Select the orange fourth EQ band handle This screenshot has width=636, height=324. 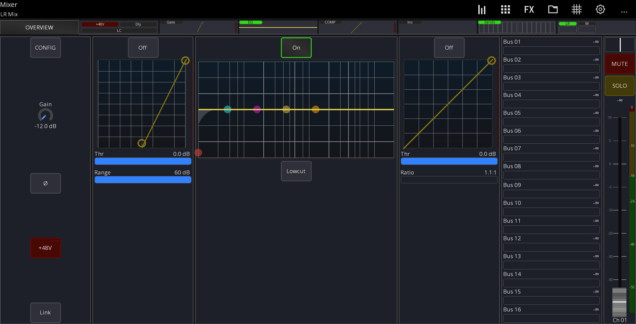316,109
